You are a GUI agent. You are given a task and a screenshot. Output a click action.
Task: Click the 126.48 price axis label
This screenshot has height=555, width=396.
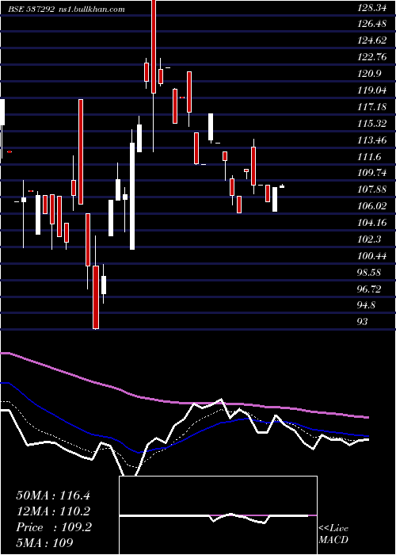(371, 24)
